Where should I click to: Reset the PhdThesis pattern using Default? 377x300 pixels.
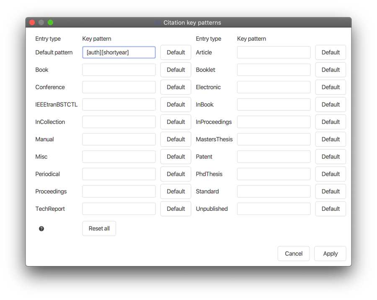click(331, 174)
